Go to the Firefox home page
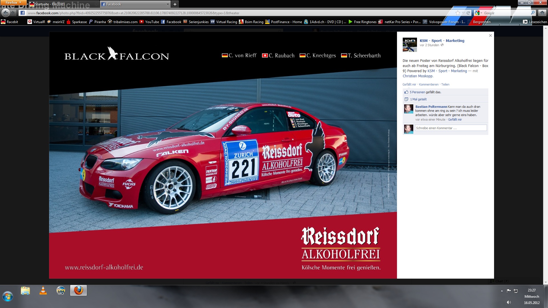This screenshot has width=548, height=308. pyautogui.click(x=542, y=13)
